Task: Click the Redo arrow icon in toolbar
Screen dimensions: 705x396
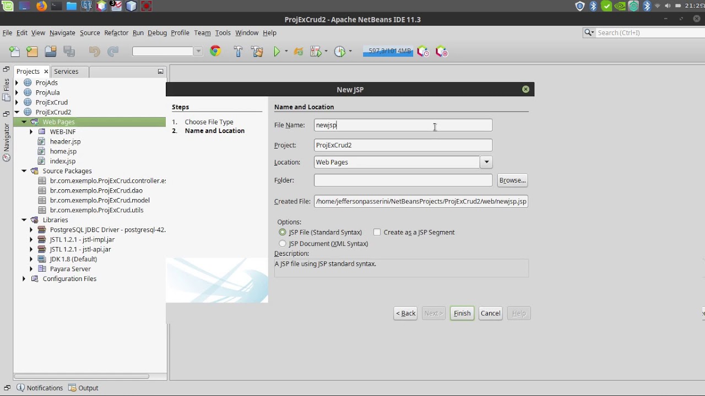Action: (113, 52)
